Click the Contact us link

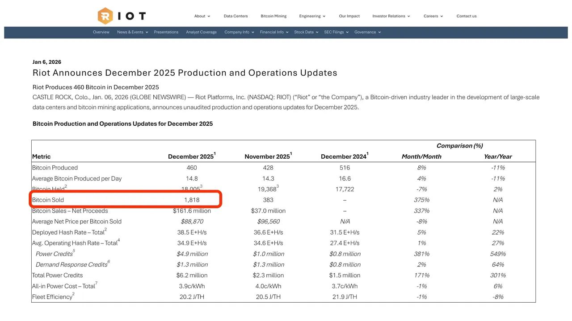[x=467, y=16]
